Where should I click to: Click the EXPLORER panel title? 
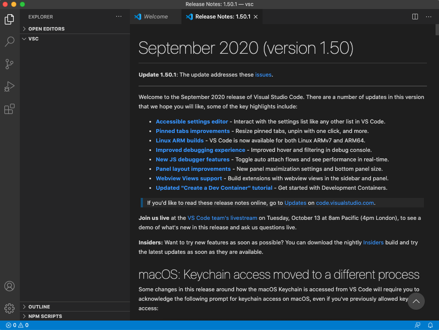[x=40, y=17]
